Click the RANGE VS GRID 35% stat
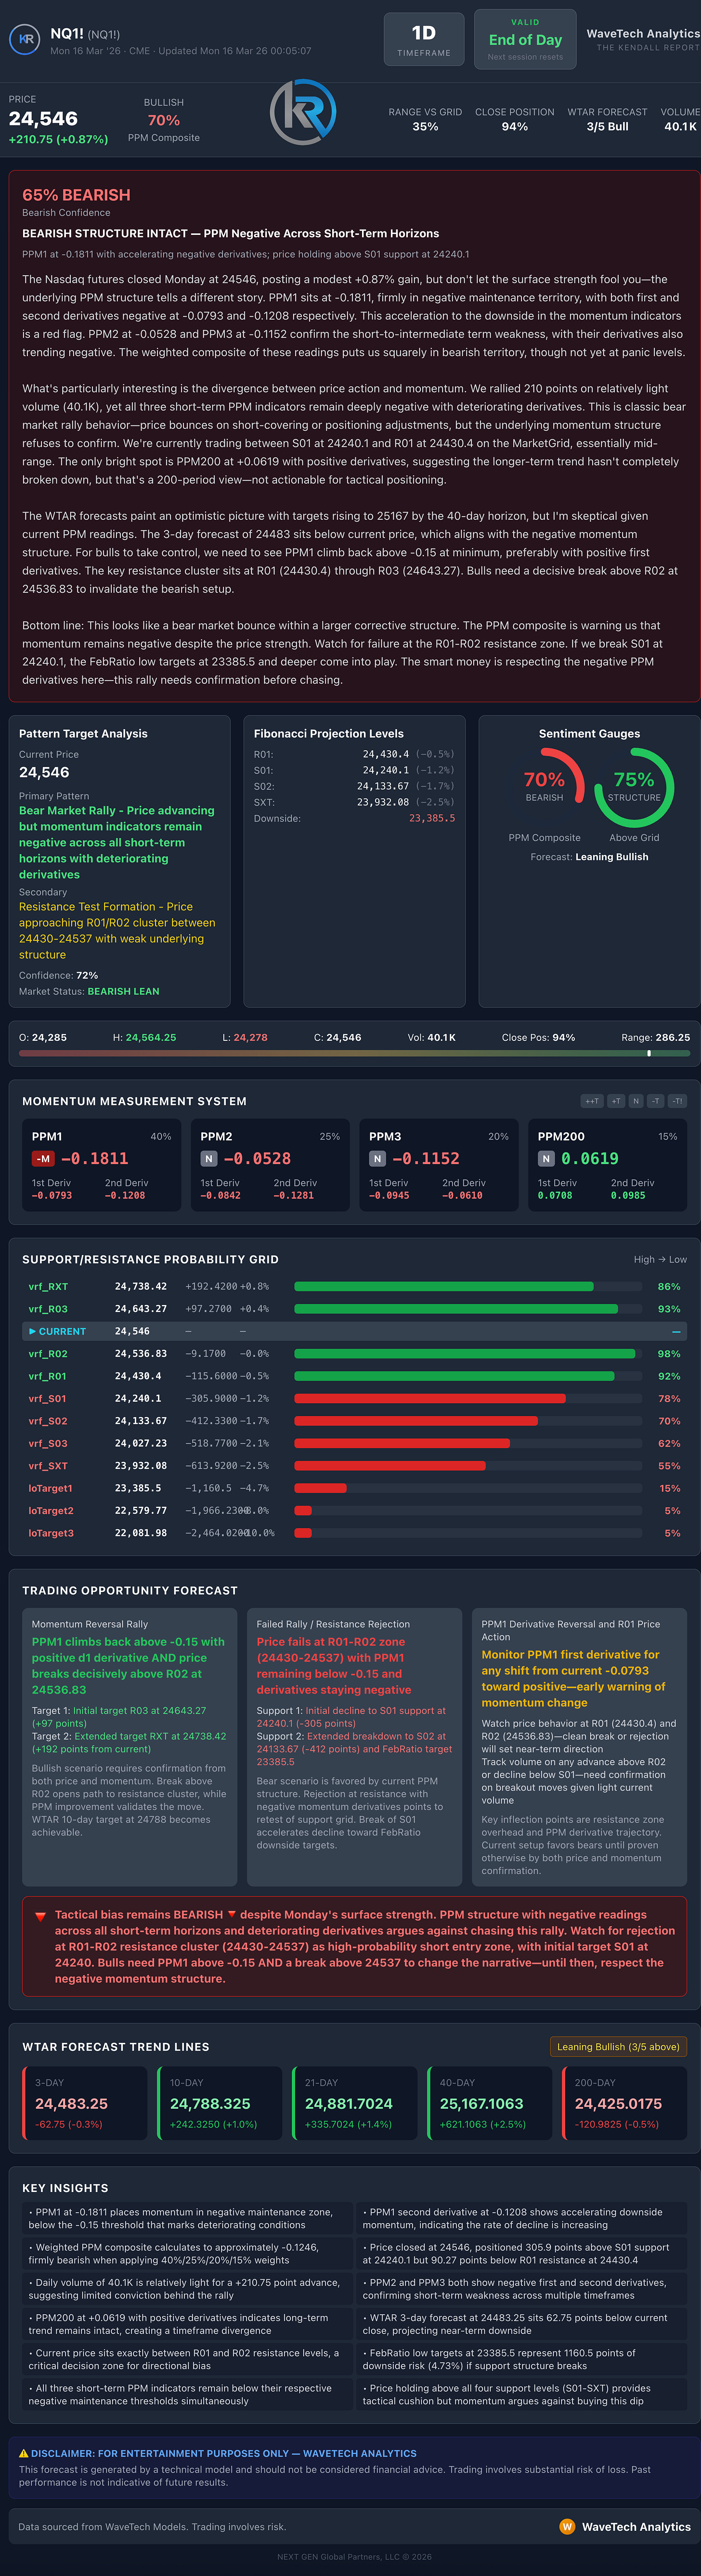Viewport: 701px width, 2576px height. [425, 120]
